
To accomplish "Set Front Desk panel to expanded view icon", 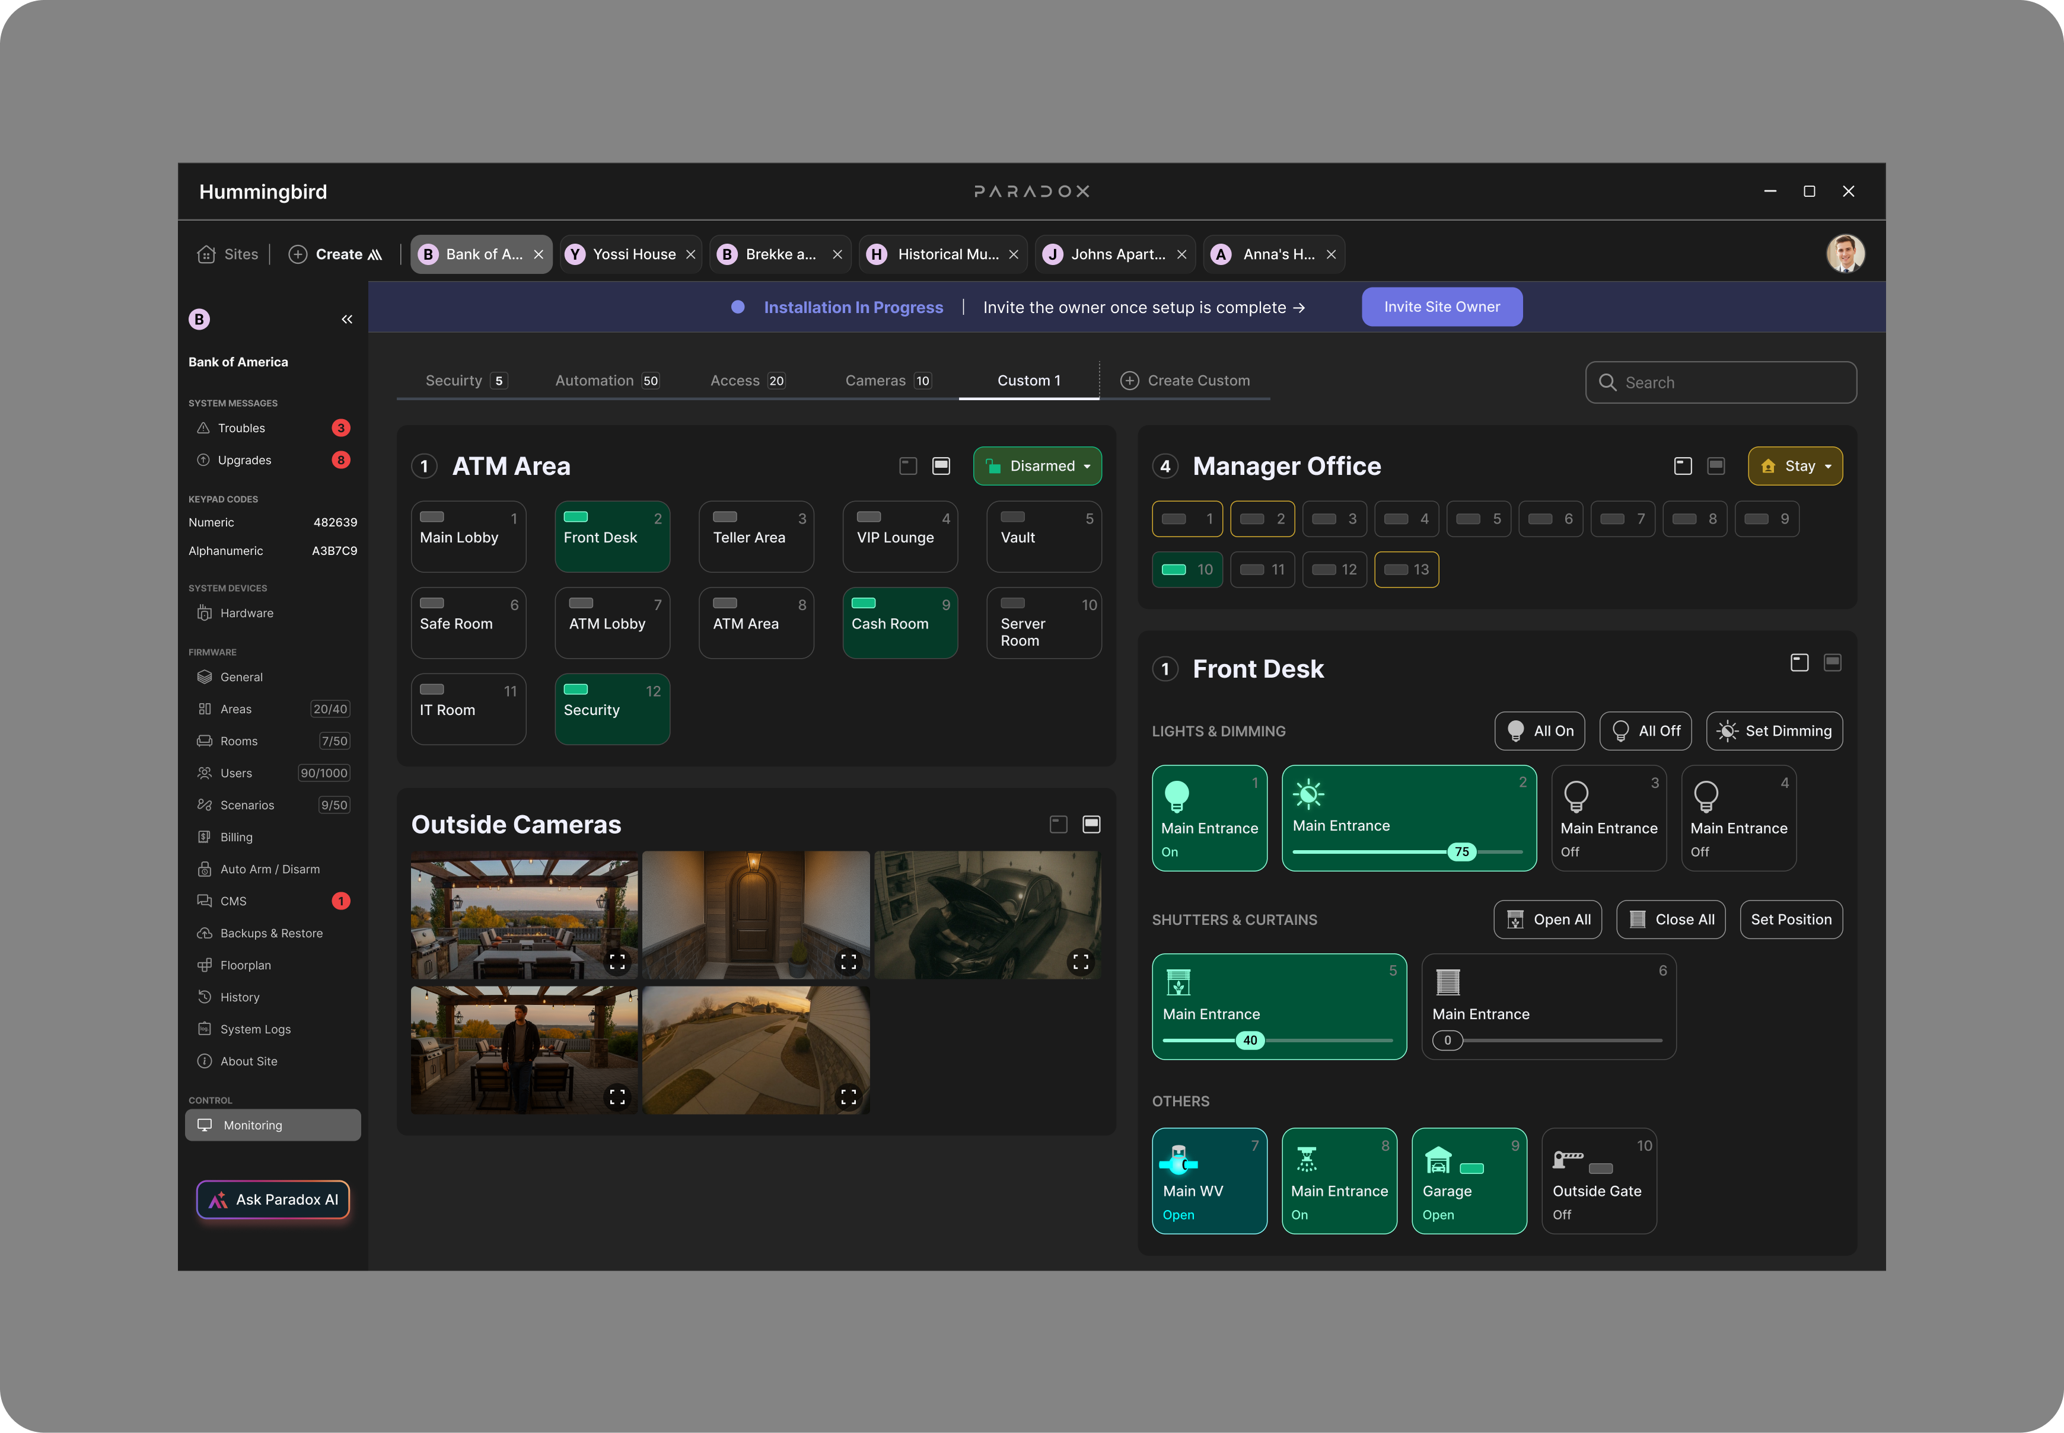I will coord(1833,663).
